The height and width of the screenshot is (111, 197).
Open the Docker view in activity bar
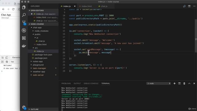(24, 46)
